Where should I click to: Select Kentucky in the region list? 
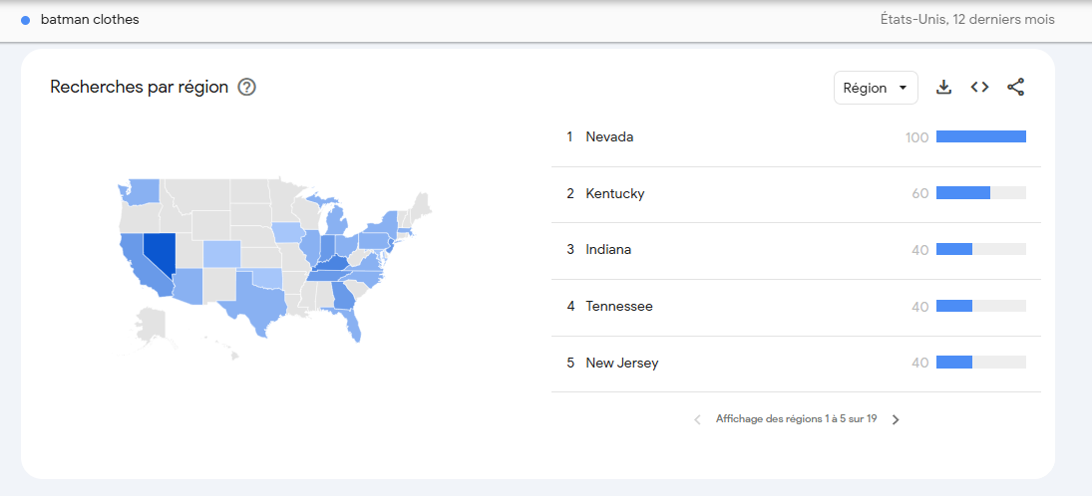tap(614, 193)
